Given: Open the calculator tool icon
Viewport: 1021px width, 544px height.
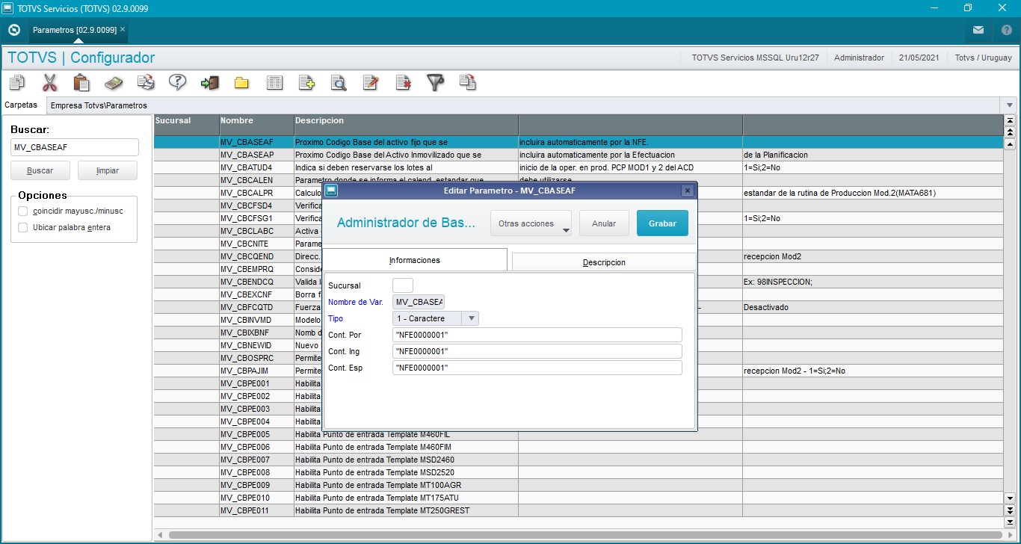Looking at the screenshot, I should click(114, 82).
